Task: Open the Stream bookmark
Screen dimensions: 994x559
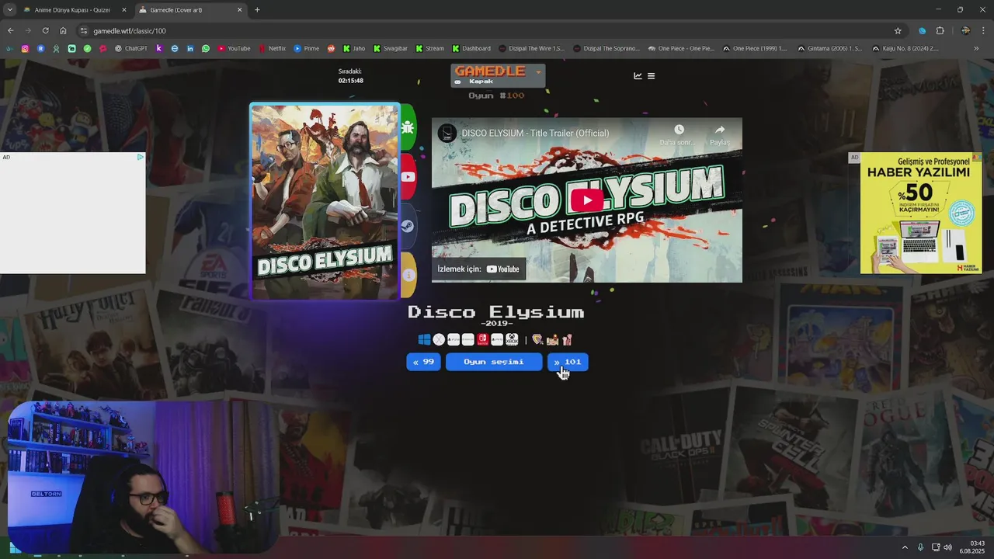Action: [429, 48]
